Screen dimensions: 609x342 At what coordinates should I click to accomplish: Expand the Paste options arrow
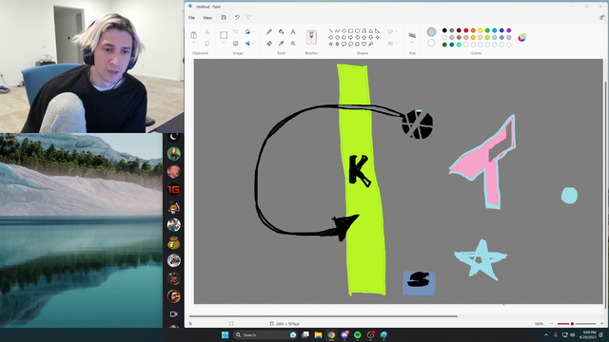[194, 43]
